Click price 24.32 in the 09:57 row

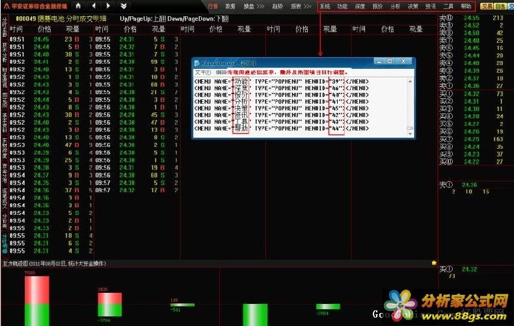[127, 190]
